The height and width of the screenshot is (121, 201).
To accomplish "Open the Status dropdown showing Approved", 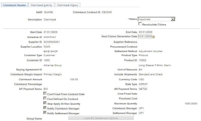I will [x=156, y=19].
